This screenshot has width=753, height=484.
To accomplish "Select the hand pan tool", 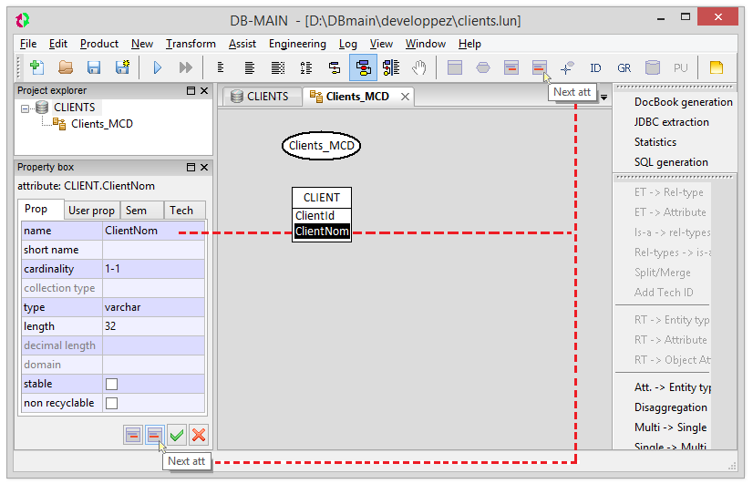I will tap(419, 67).
